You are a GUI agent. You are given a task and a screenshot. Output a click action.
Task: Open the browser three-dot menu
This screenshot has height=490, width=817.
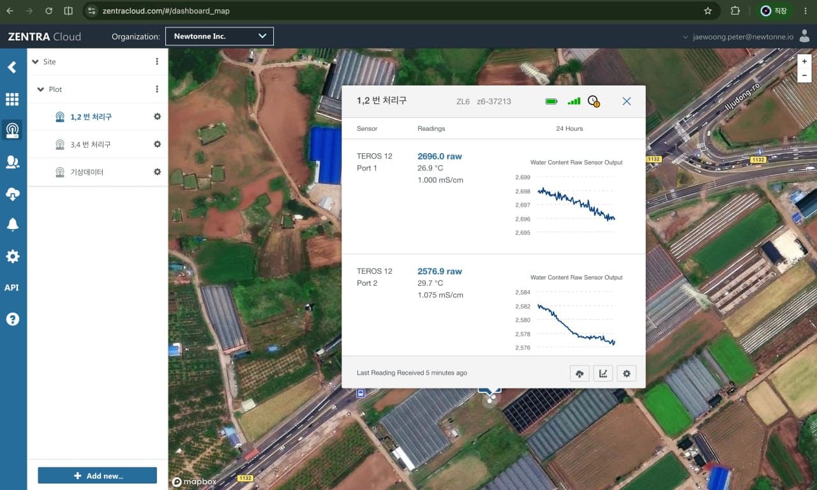pyautogui.click(x=806, y=11)
